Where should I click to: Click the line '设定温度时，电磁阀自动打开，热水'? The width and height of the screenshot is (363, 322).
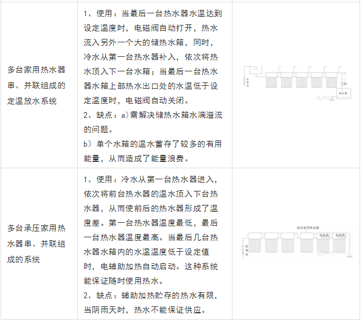click(151, 28)
